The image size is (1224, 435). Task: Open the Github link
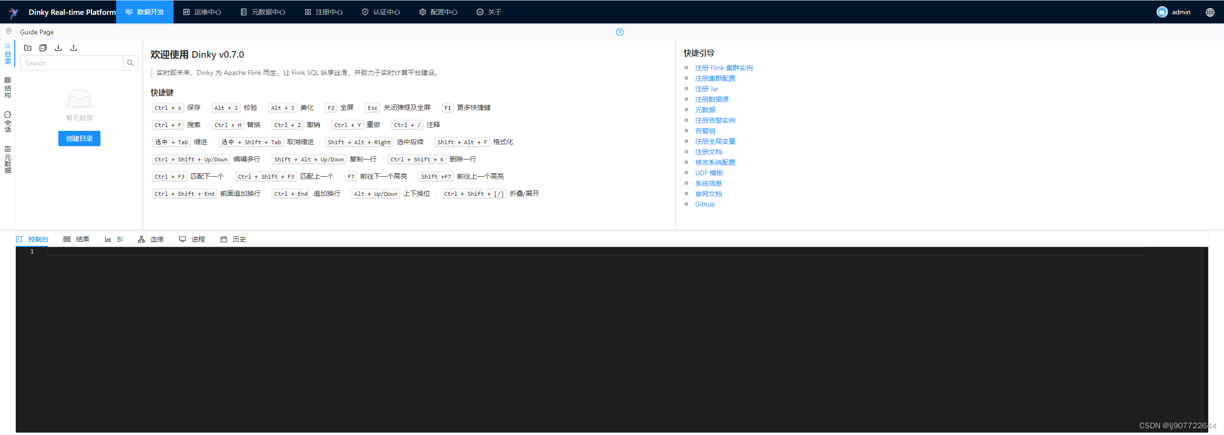[705, 204]
